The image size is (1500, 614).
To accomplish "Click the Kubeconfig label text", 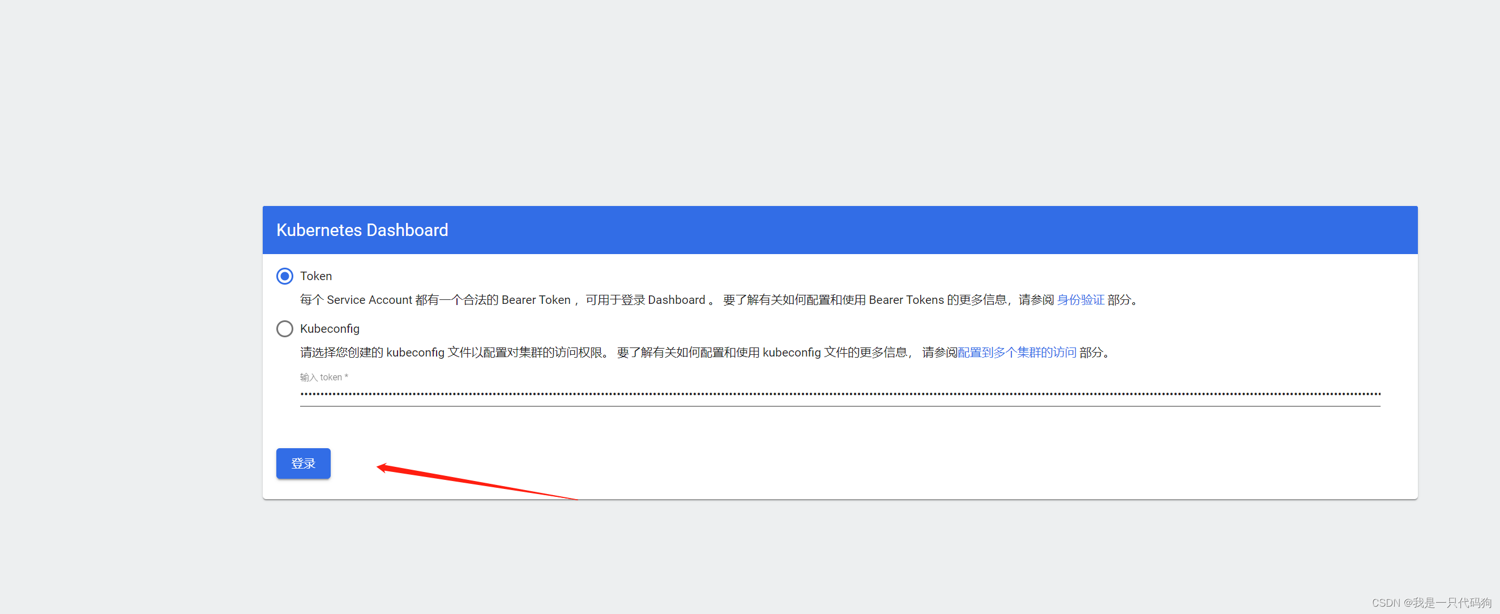I will click(x=330, y=329).
